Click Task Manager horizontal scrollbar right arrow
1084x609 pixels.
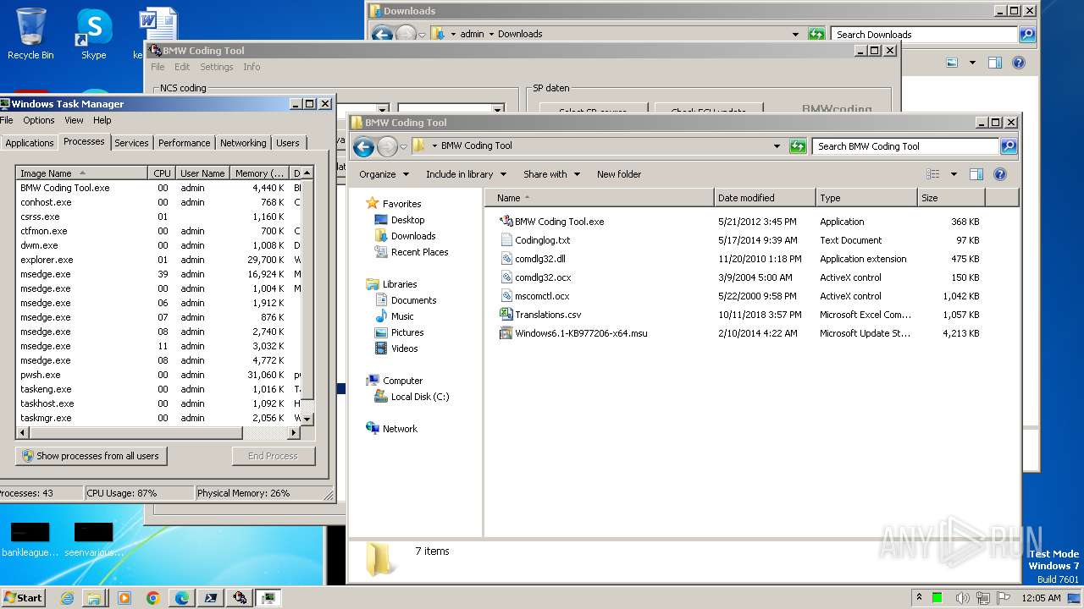click(x=294, y=432)
